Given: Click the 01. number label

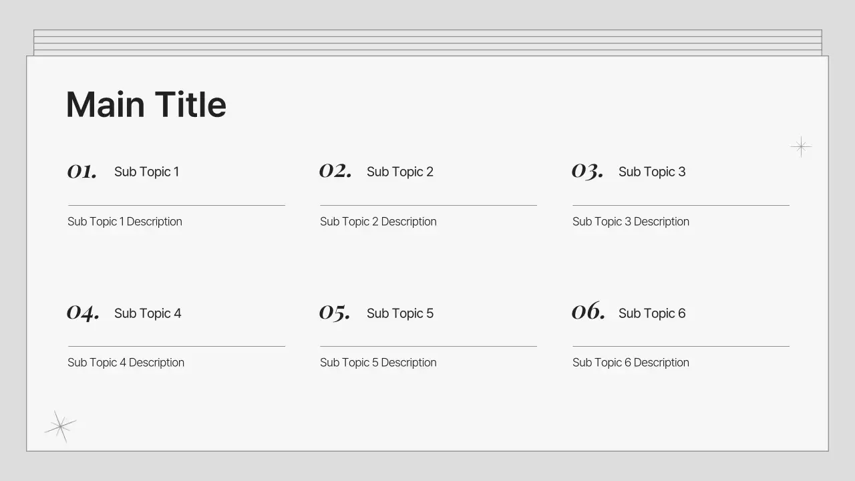Looking at the screenshot, I should [x=82, y=172].
